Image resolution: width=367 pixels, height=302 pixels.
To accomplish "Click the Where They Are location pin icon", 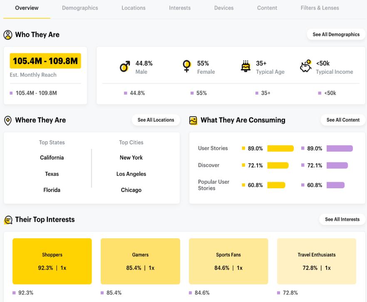I will click(7, 120).
